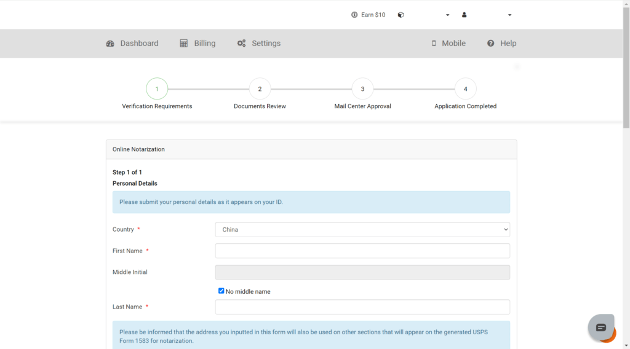630x349 pixels.
Task: Click the Billing calculator icon
Action: [x=183, y=44]
